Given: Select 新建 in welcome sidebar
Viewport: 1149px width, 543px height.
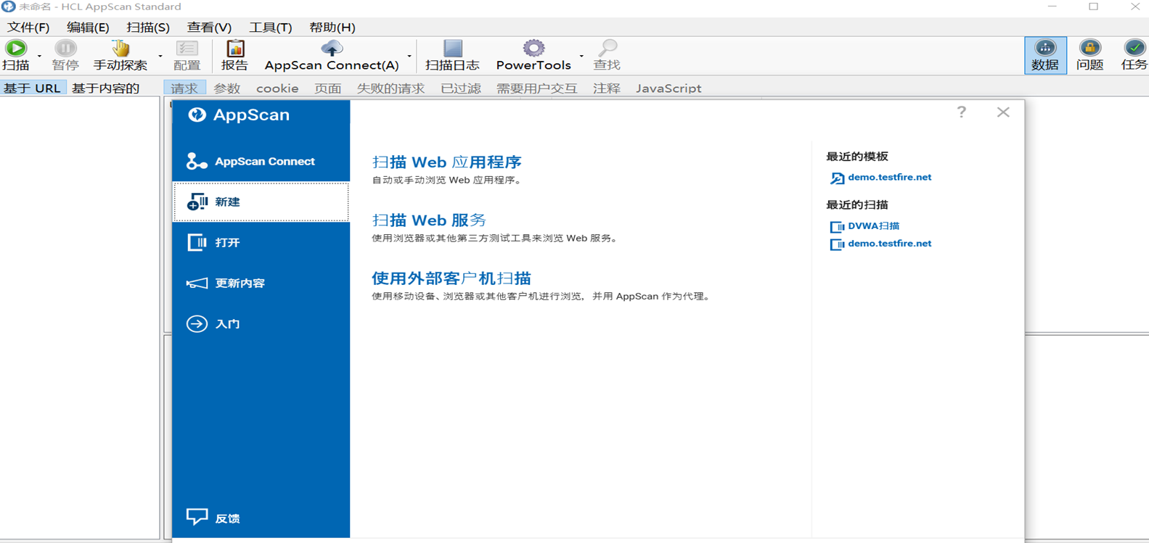Looking at the screenshot, I should coord(261,202).
